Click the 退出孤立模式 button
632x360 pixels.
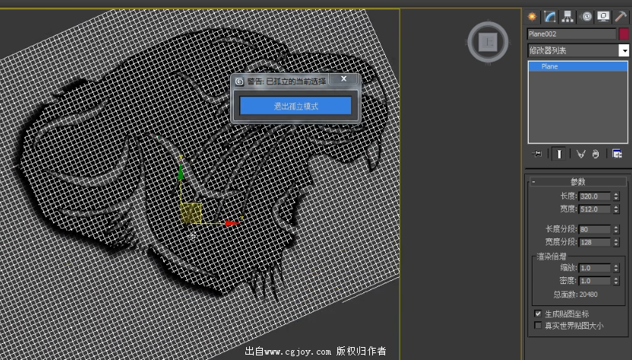click(x=295, y=106)
